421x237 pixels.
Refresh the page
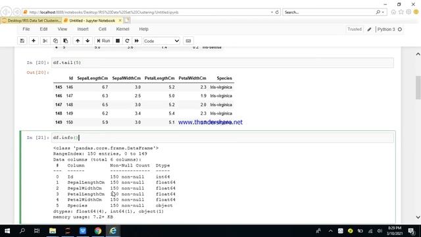tap(277, 12)
